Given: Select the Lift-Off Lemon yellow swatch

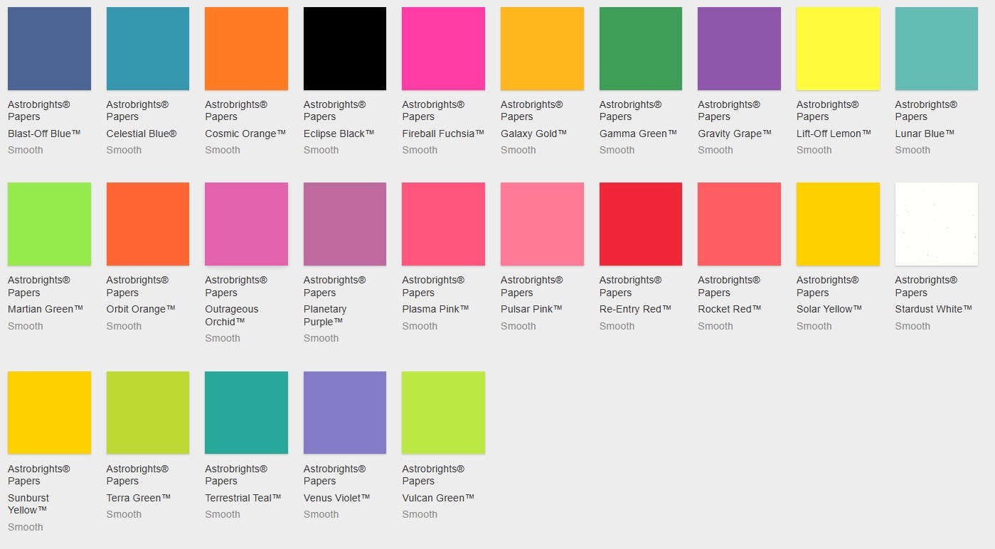Looking at the screenshot, I should (x=838, y=48).
